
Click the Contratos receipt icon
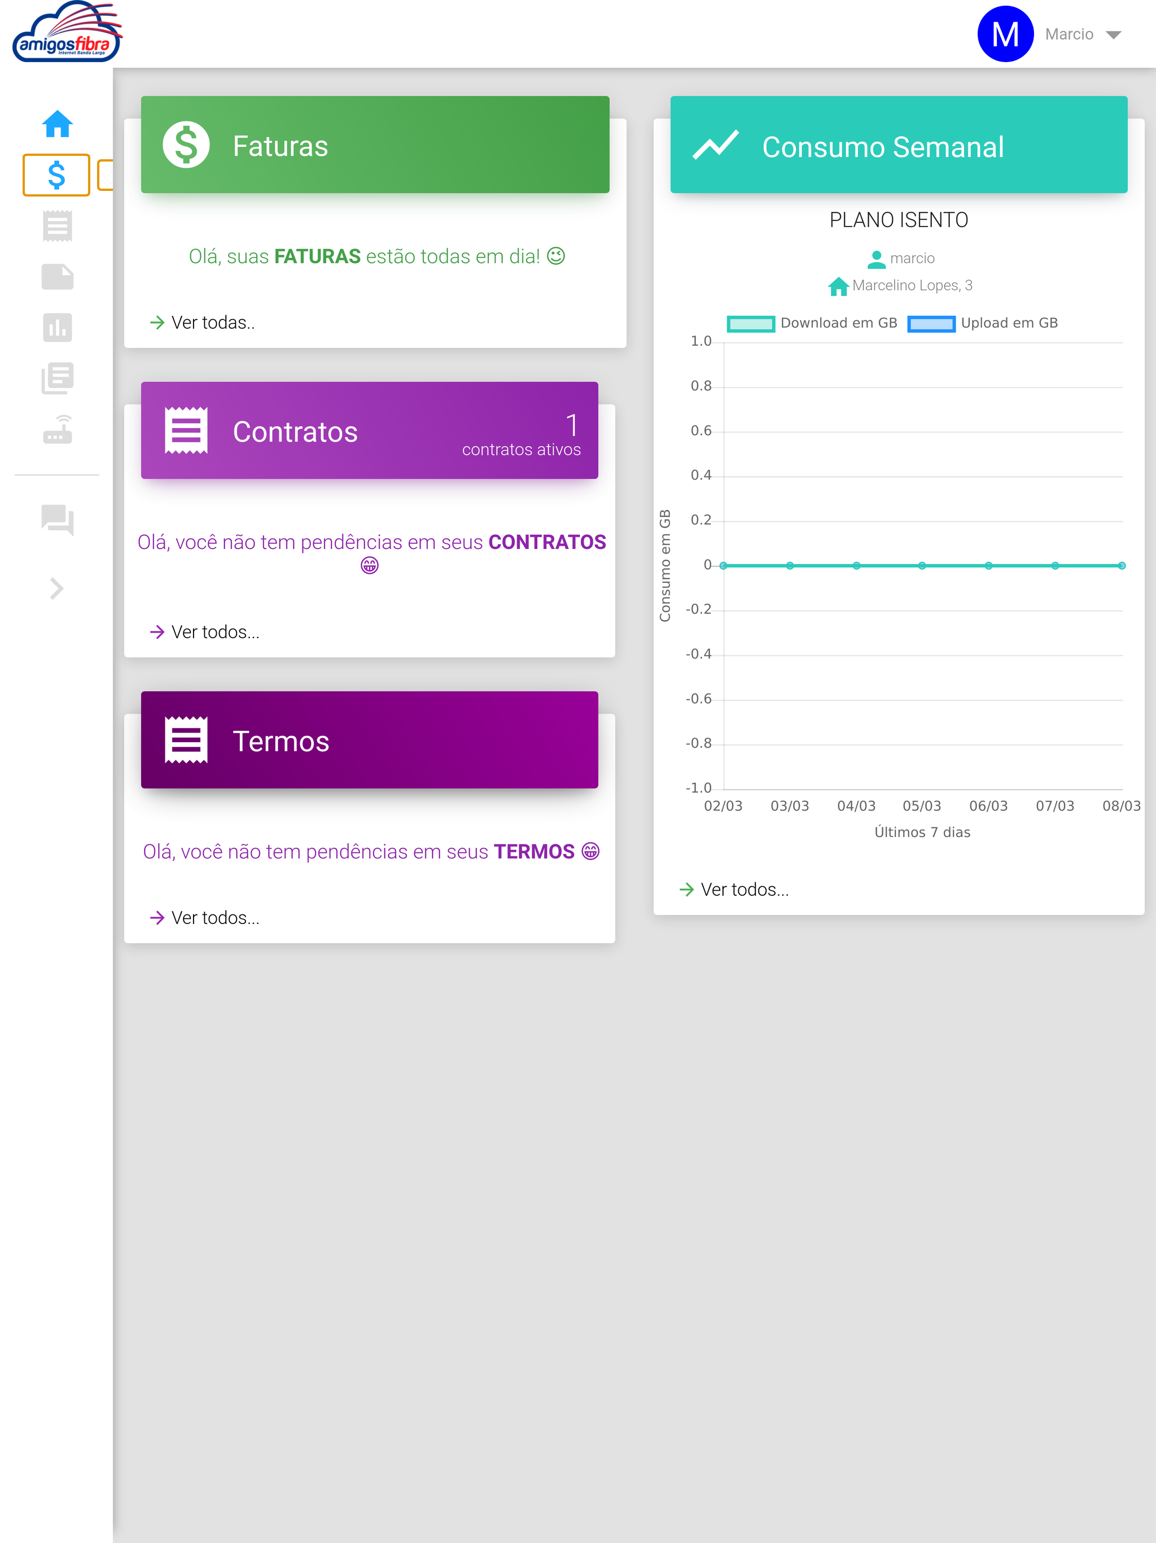(186, 430)
